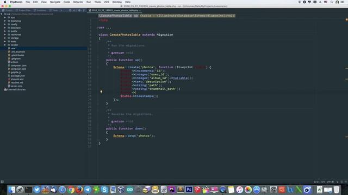Expand the public folder arrow
The width and height of the screenshot is (348, 195).
[5, 31]
